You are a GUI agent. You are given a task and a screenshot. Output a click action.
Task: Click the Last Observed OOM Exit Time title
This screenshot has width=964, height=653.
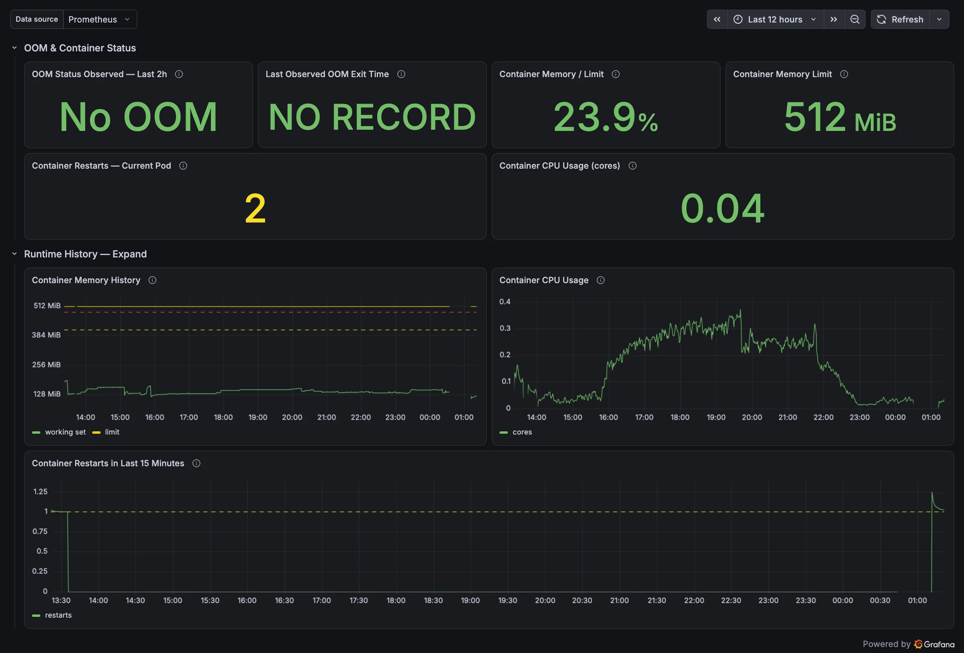coord(327,74)
